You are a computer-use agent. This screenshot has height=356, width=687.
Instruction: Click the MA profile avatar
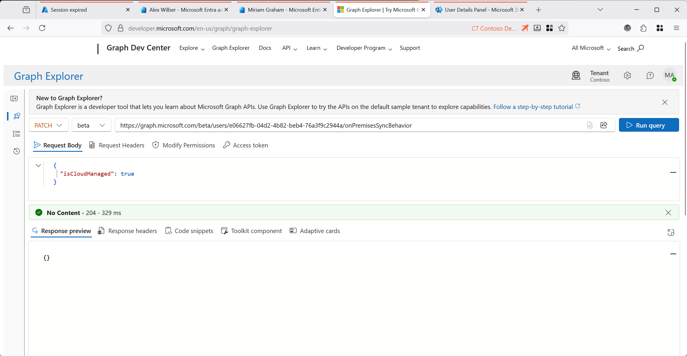(669, 75)
